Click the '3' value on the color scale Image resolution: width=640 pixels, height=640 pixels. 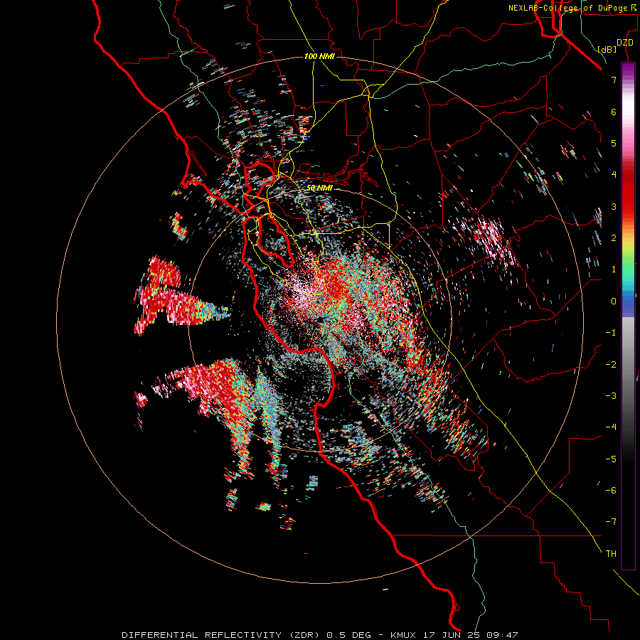coord(614,206)
